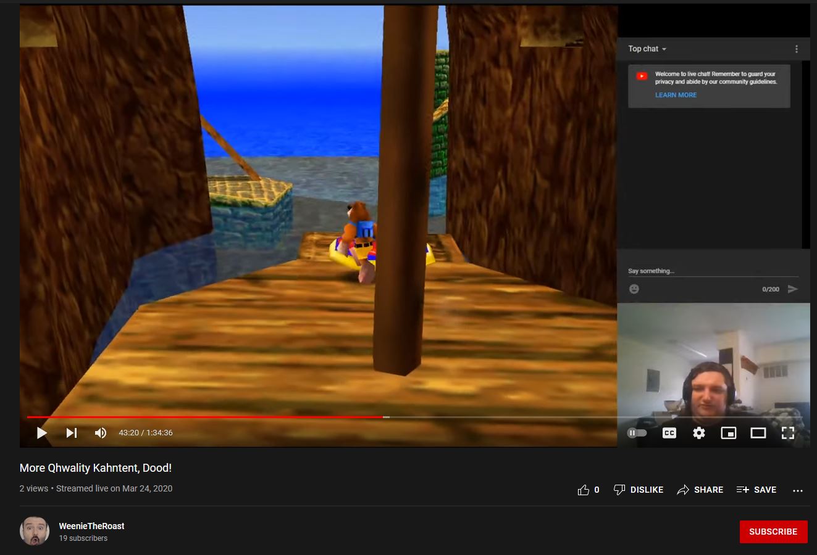This screenshot has width=817, height=555.
Task: Click the video title More Qhwality Kahntent, Dood!
Action: pos(96,468)
